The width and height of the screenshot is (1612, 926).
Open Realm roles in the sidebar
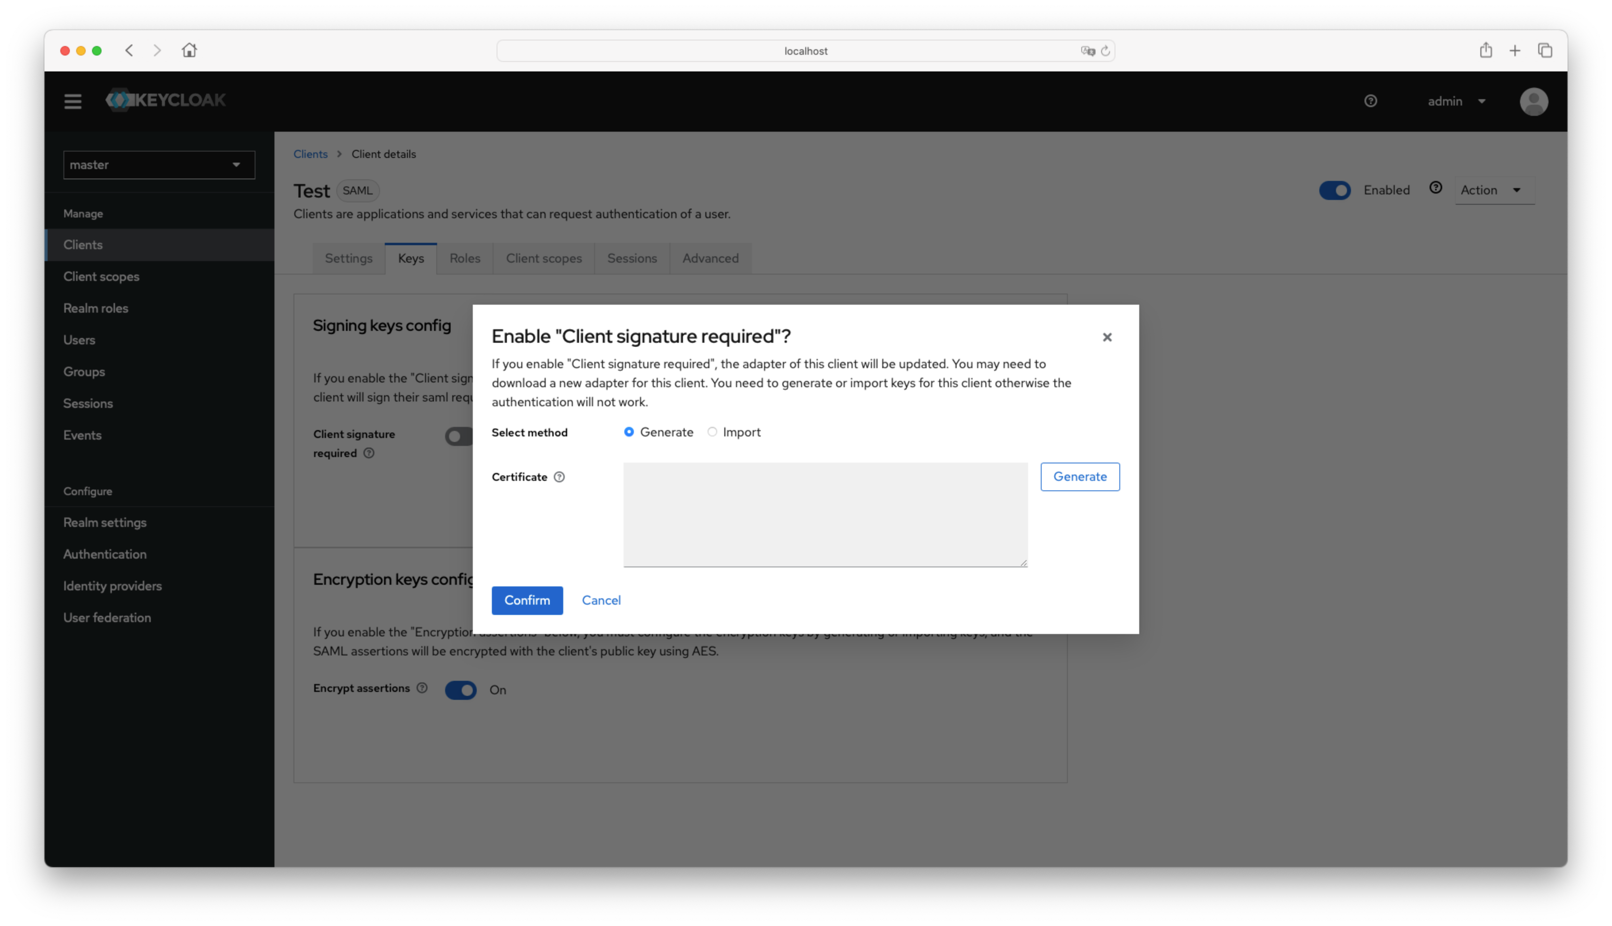[159, 308]
